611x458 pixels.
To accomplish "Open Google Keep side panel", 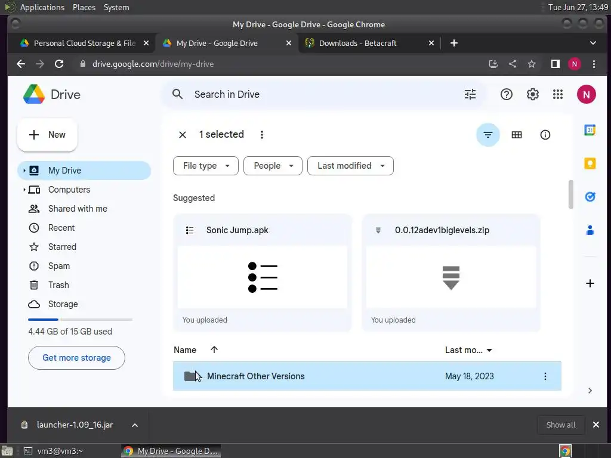I will point(590,163).
